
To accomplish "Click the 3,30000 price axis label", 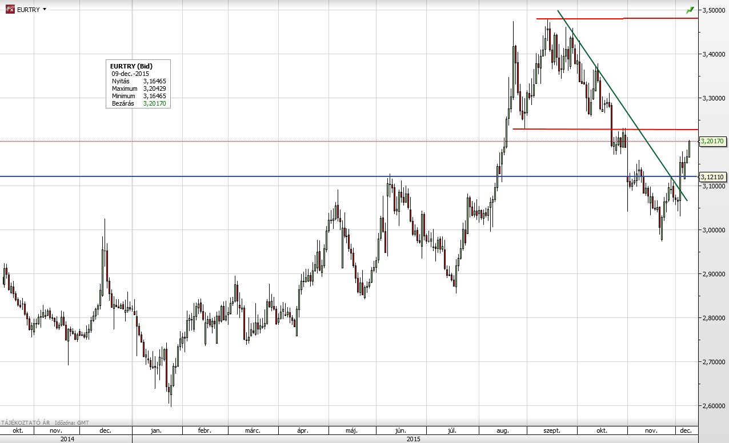I will 713,98.
